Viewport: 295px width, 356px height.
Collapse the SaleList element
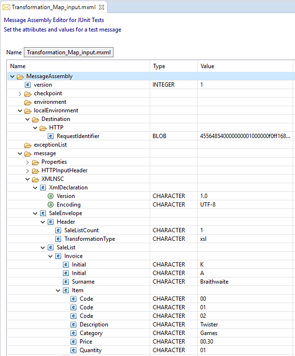(43, 248)
